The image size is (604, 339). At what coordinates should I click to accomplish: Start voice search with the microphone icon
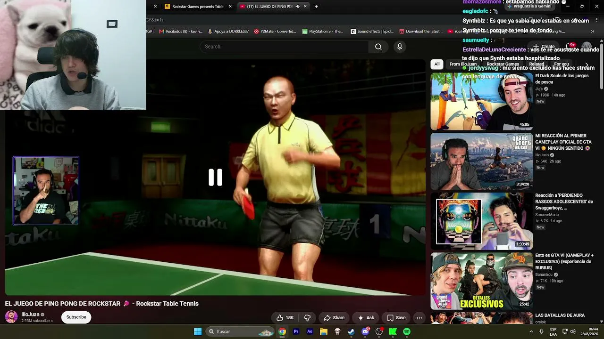coord(400,47)
